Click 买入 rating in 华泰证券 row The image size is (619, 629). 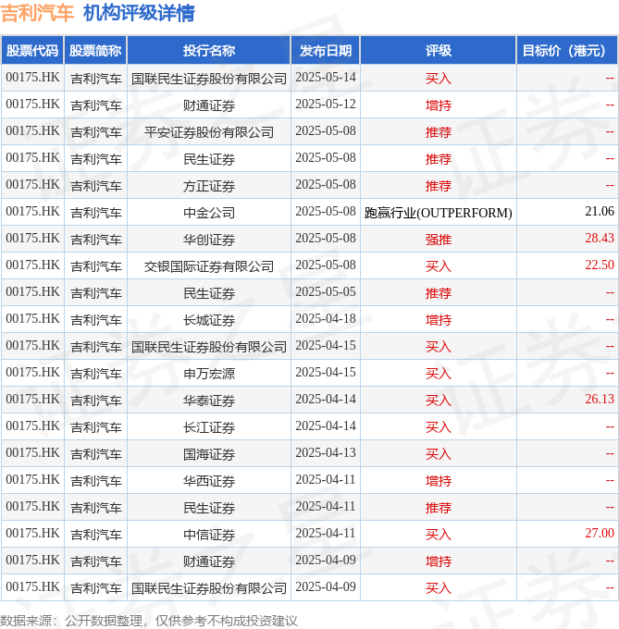tap(438, 401)
